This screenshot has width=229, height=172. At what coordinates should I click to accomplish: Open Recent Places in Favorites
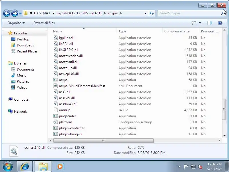tap(27, 51)
